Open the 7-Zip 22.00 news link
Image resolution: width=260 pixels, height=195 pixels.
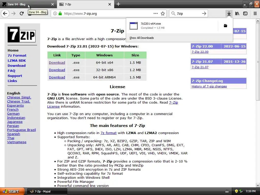[x=200, y=52]
